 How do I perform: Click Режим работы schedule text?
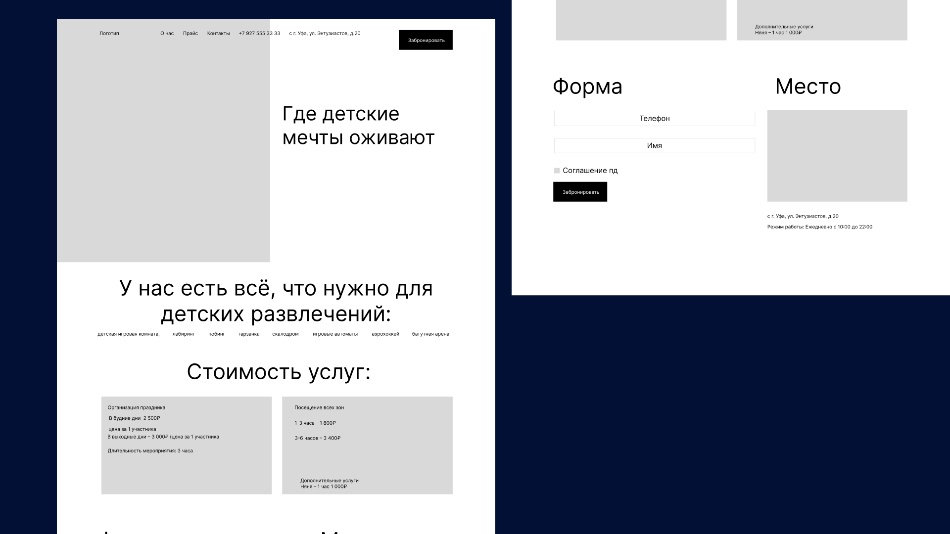coord(819,227)
